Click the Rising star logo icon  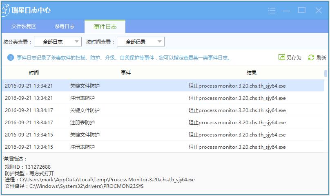(4, 10)
